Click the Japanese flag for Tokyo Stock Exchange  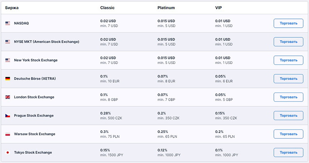pyautogui.click(x=8, y=152)
